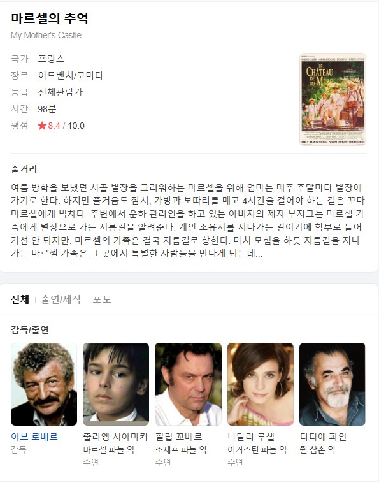379x483 pixels.
Task: Click the genre 어드벤처/코미디 text
Action: coord(71,75)
